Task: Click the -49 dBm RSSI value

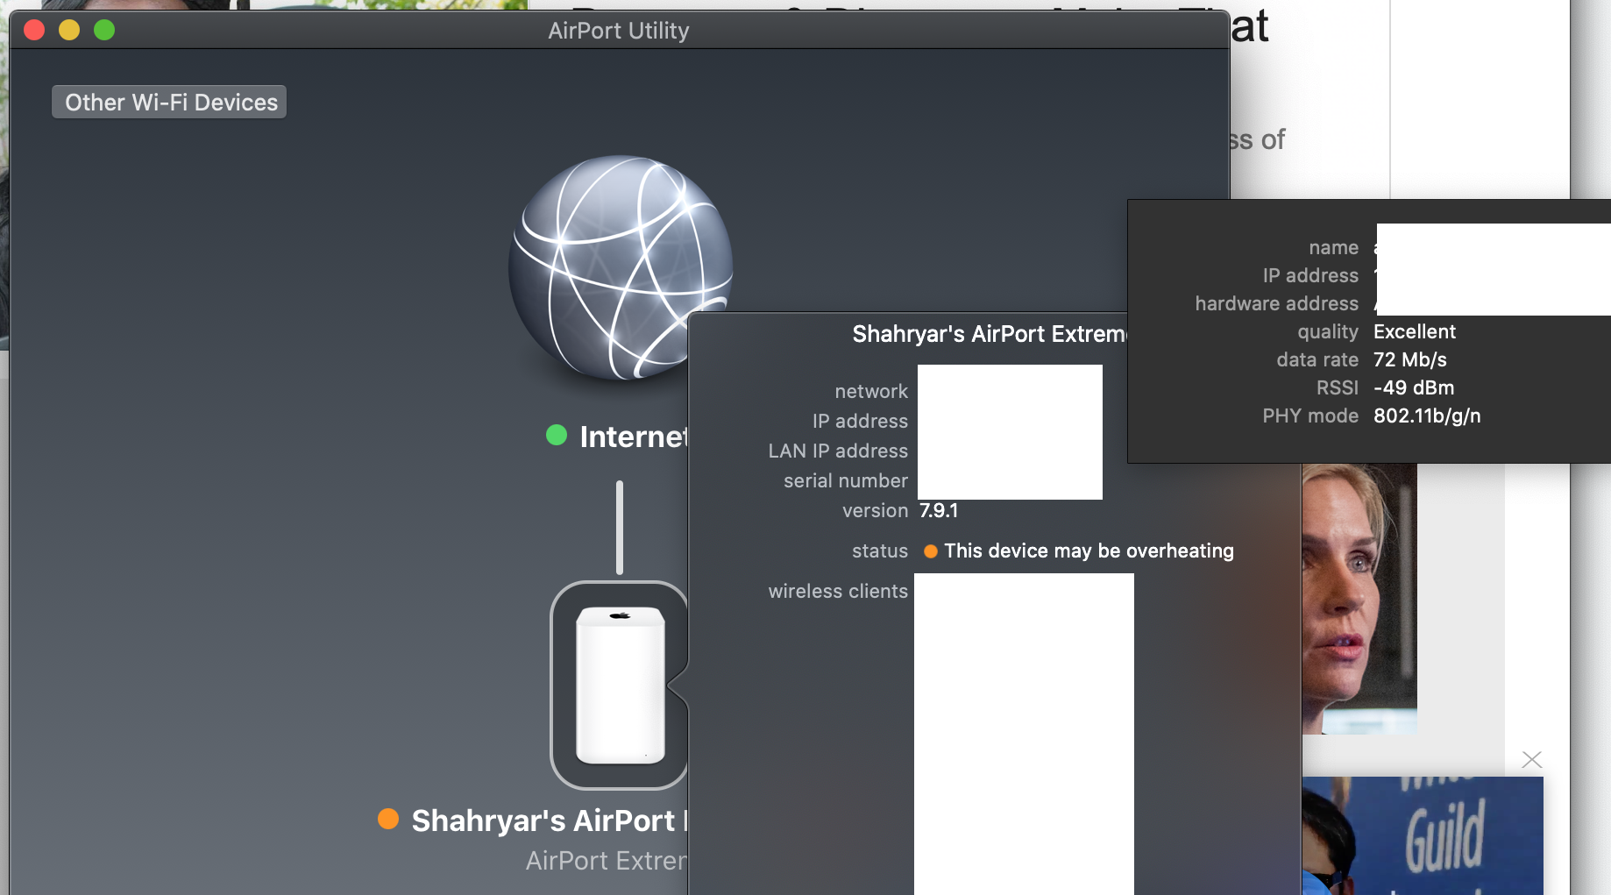Action: tap(1414, 387)
